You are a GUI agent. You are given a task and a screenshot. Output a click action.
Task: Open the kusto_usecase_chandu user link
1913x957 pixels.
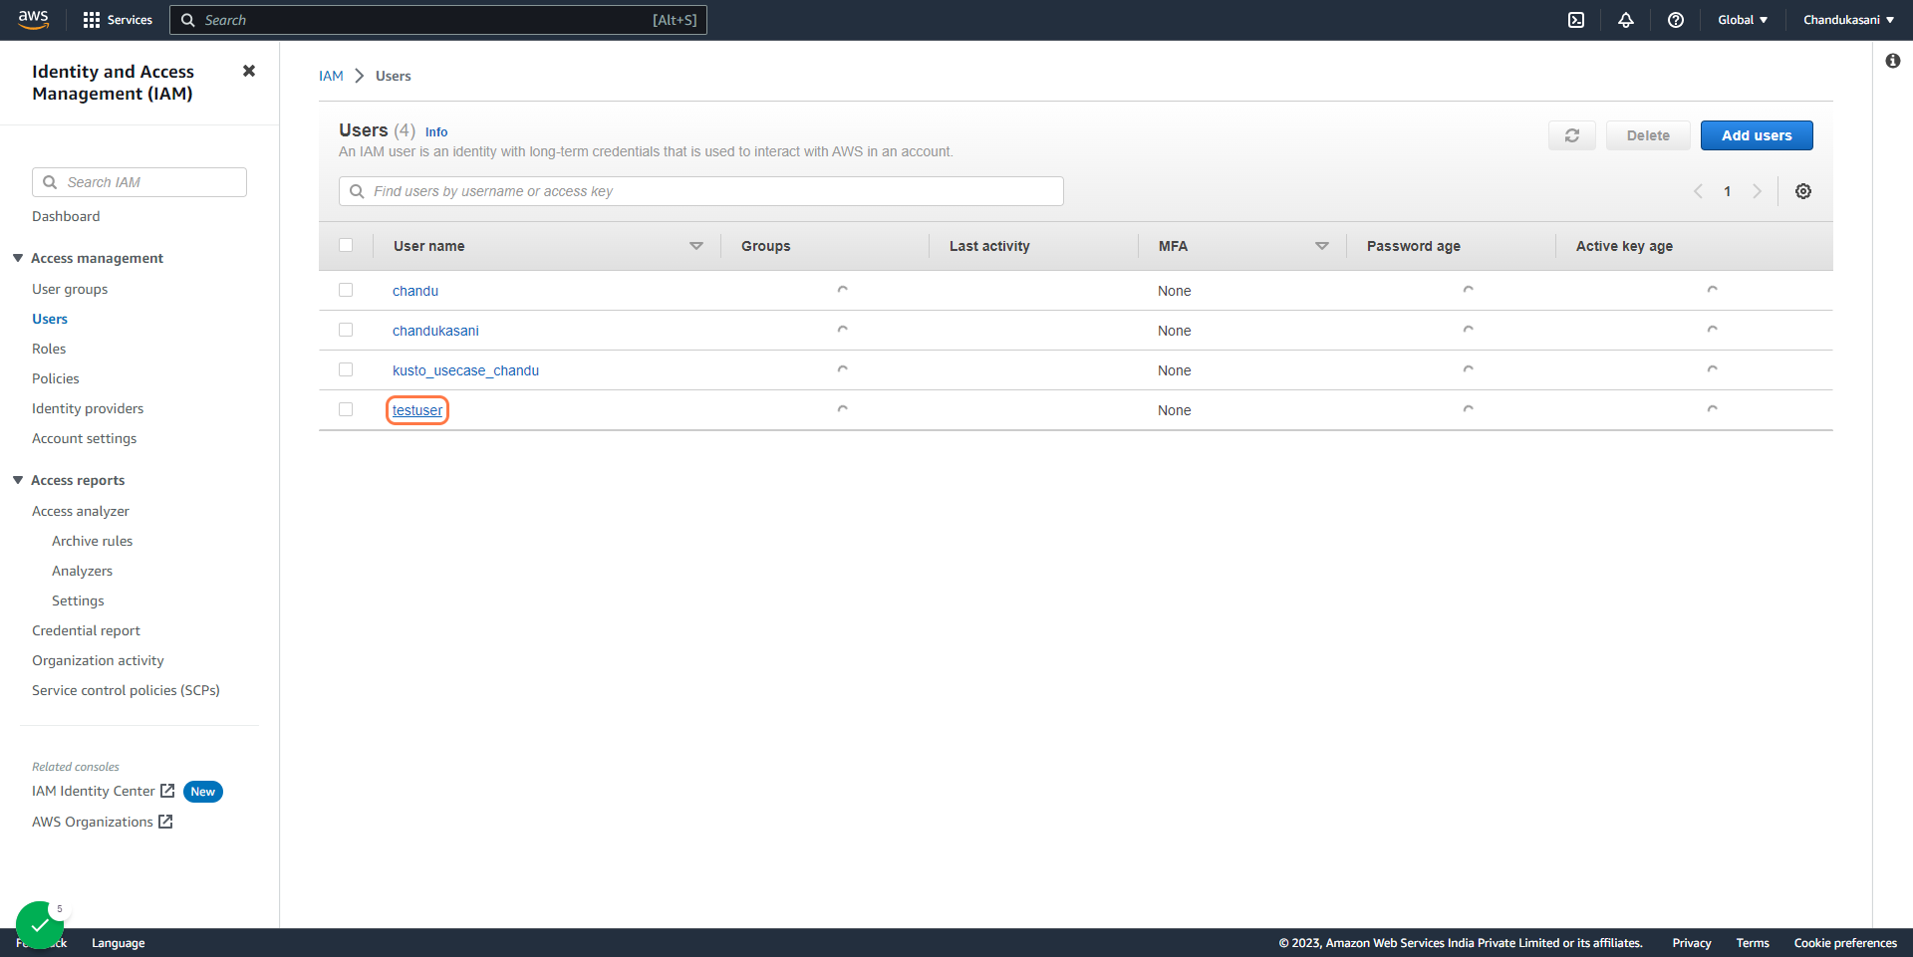coord(465,370)
